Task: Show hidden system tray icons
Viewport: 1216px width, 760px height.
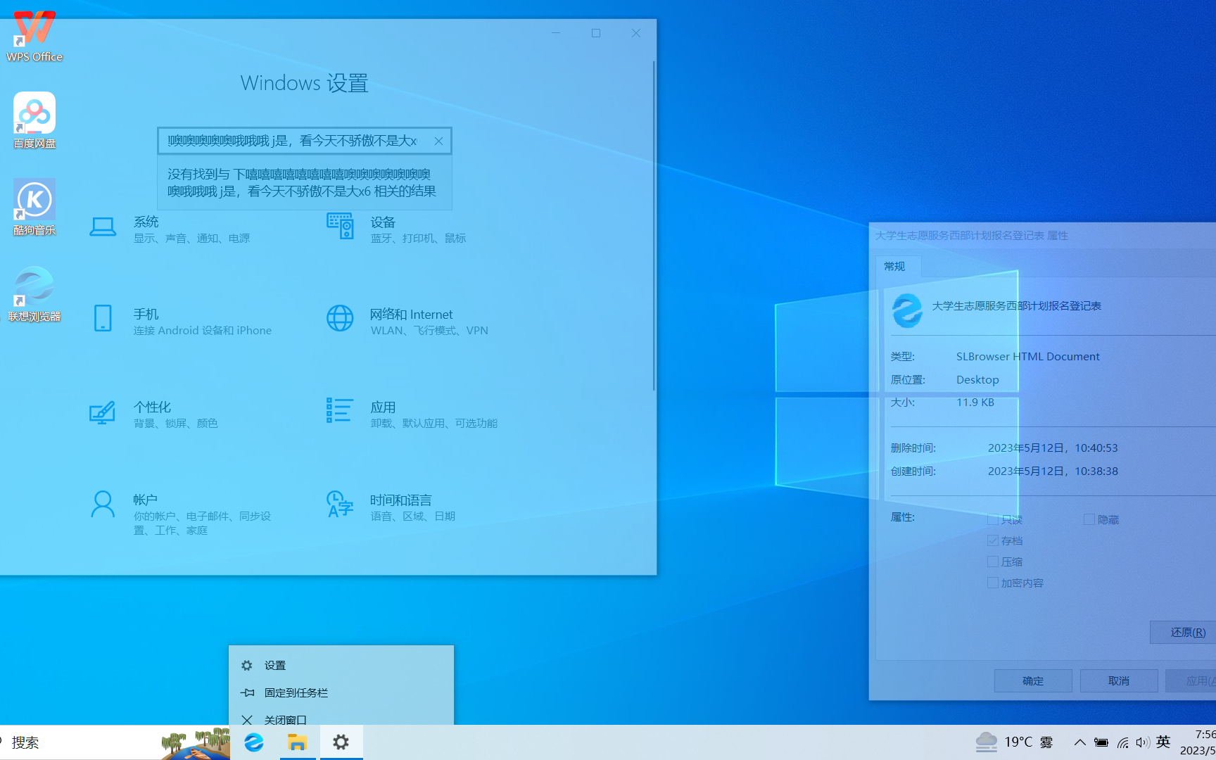Action: [x=1079, y=742]
